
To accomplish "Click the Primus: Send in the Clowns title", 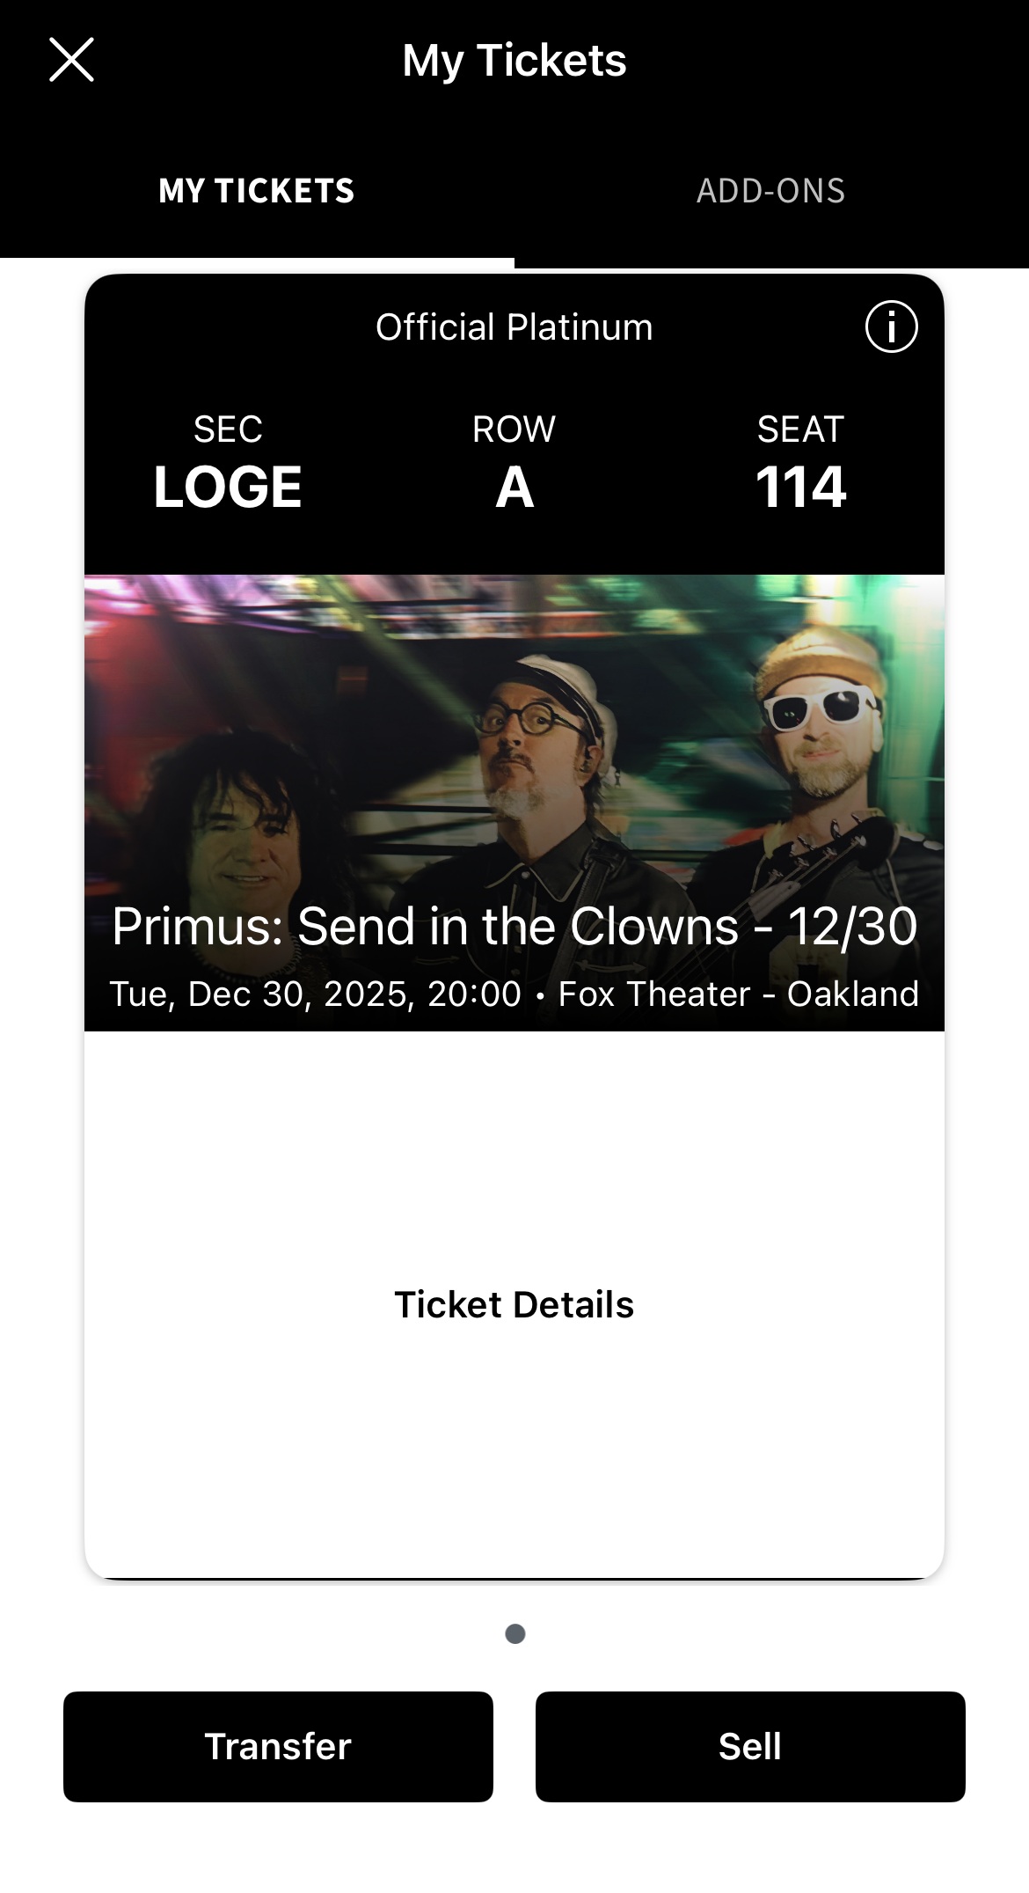I will [514, 927].
